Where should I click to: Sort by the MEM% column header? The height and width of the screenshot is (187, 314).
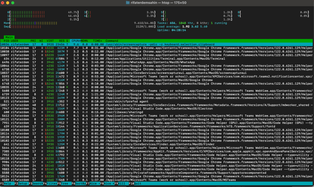pos(84,41)
